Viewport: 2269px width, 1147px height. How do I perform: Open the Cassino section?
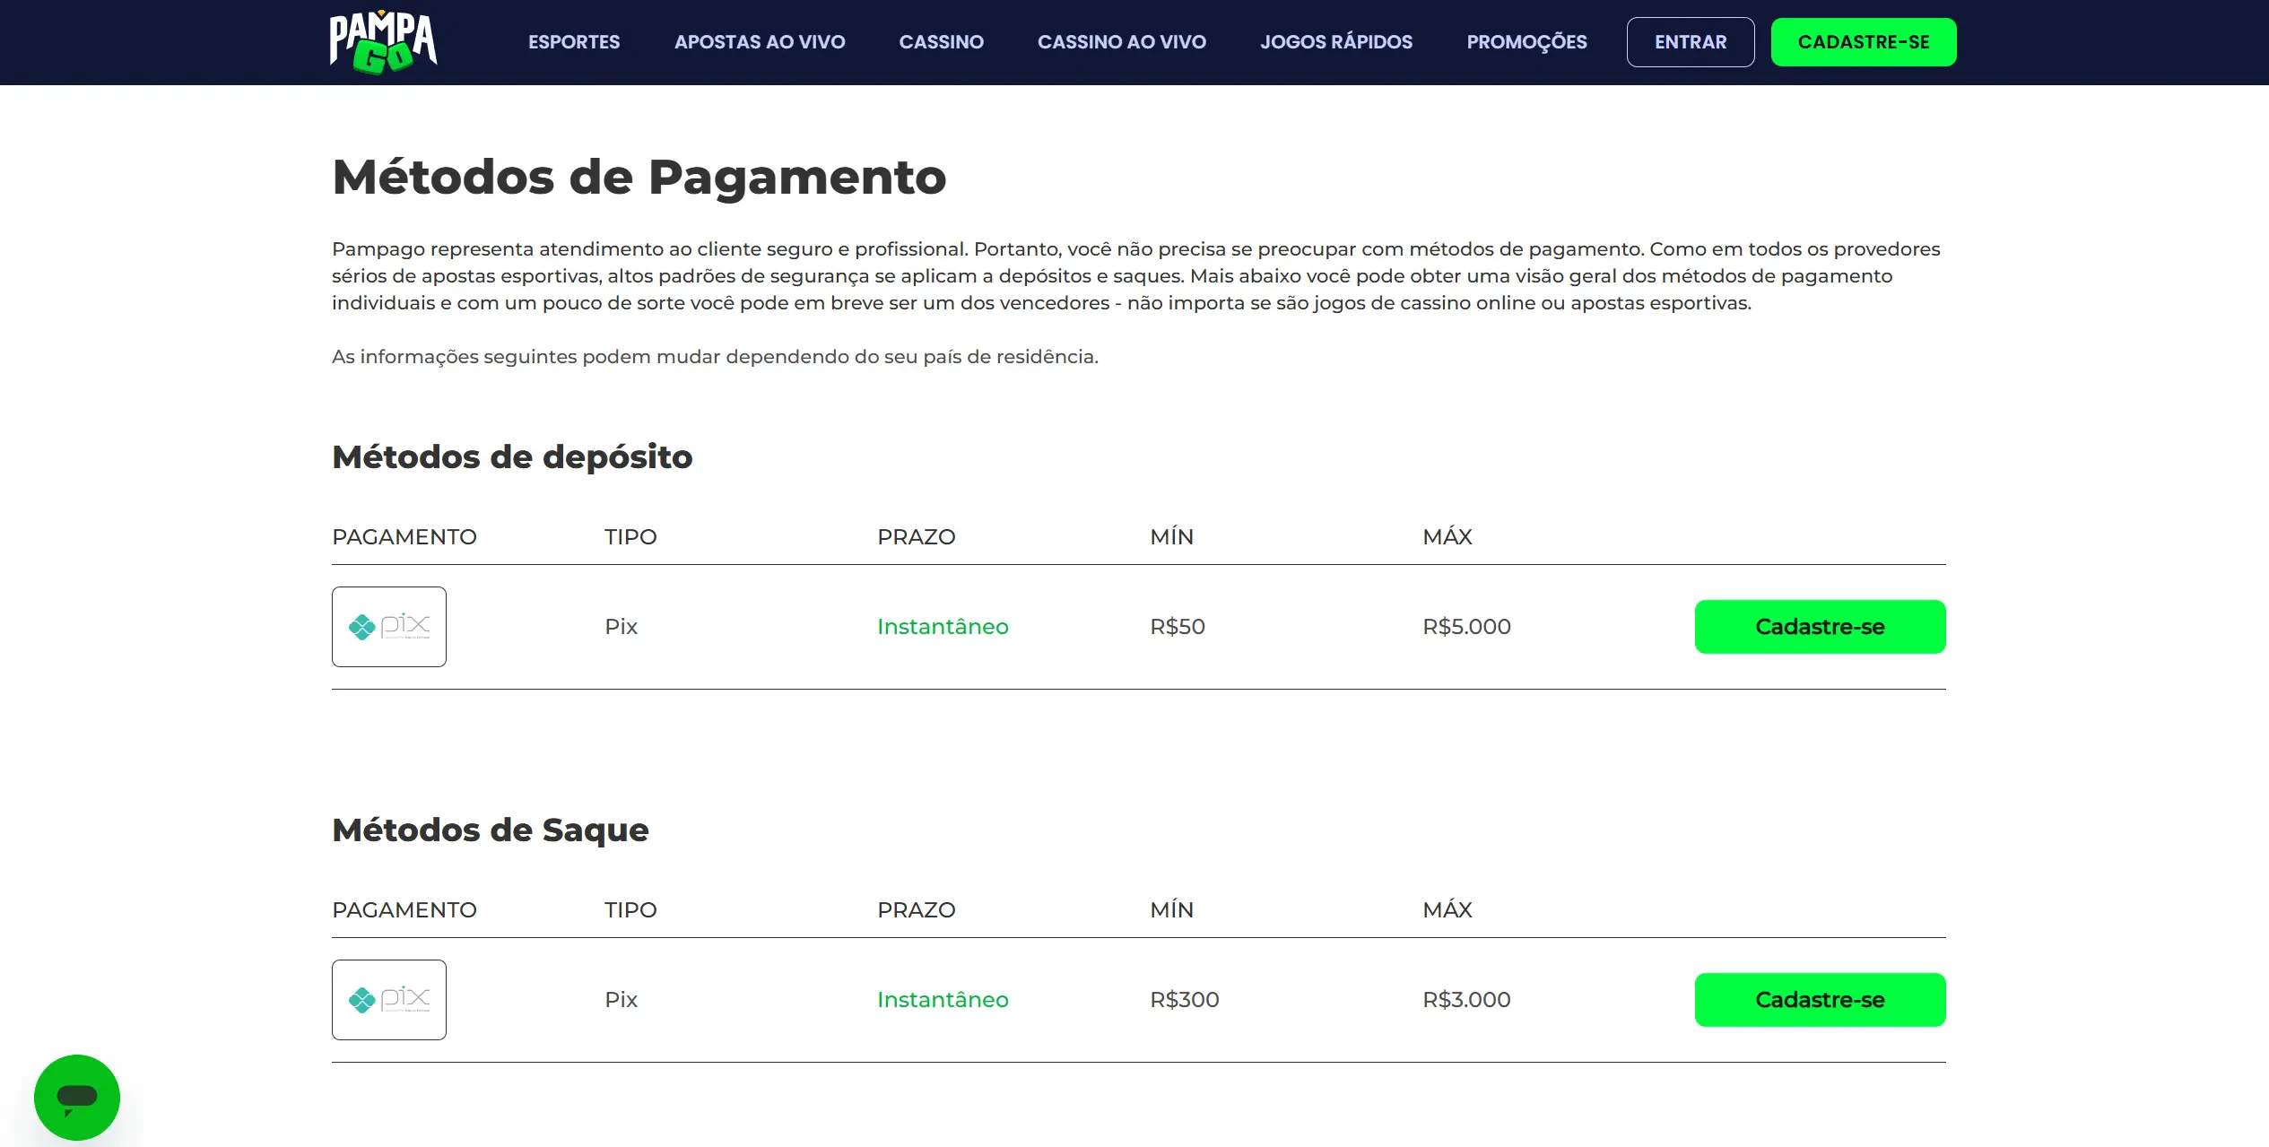(941, 42)
